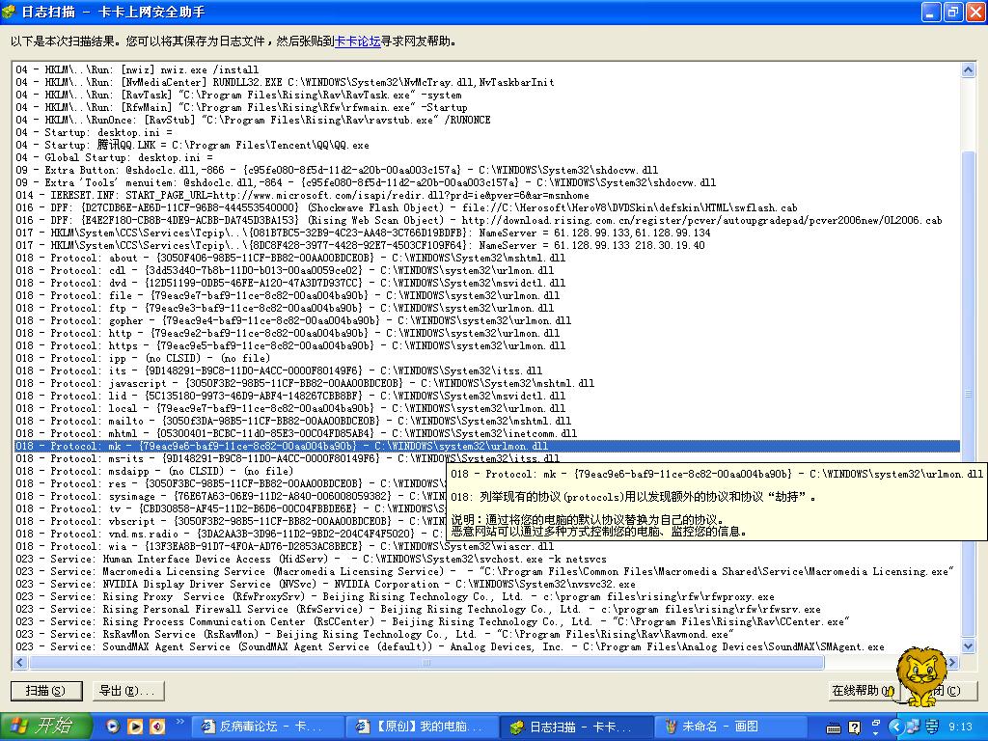Open the Windows 开始 Start button
The height and width of the screenshot is (741, 988).
click(46, 727)
